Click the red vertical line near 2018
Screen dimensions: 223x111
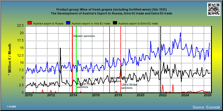pyautogui.click(x=121, y=59)
